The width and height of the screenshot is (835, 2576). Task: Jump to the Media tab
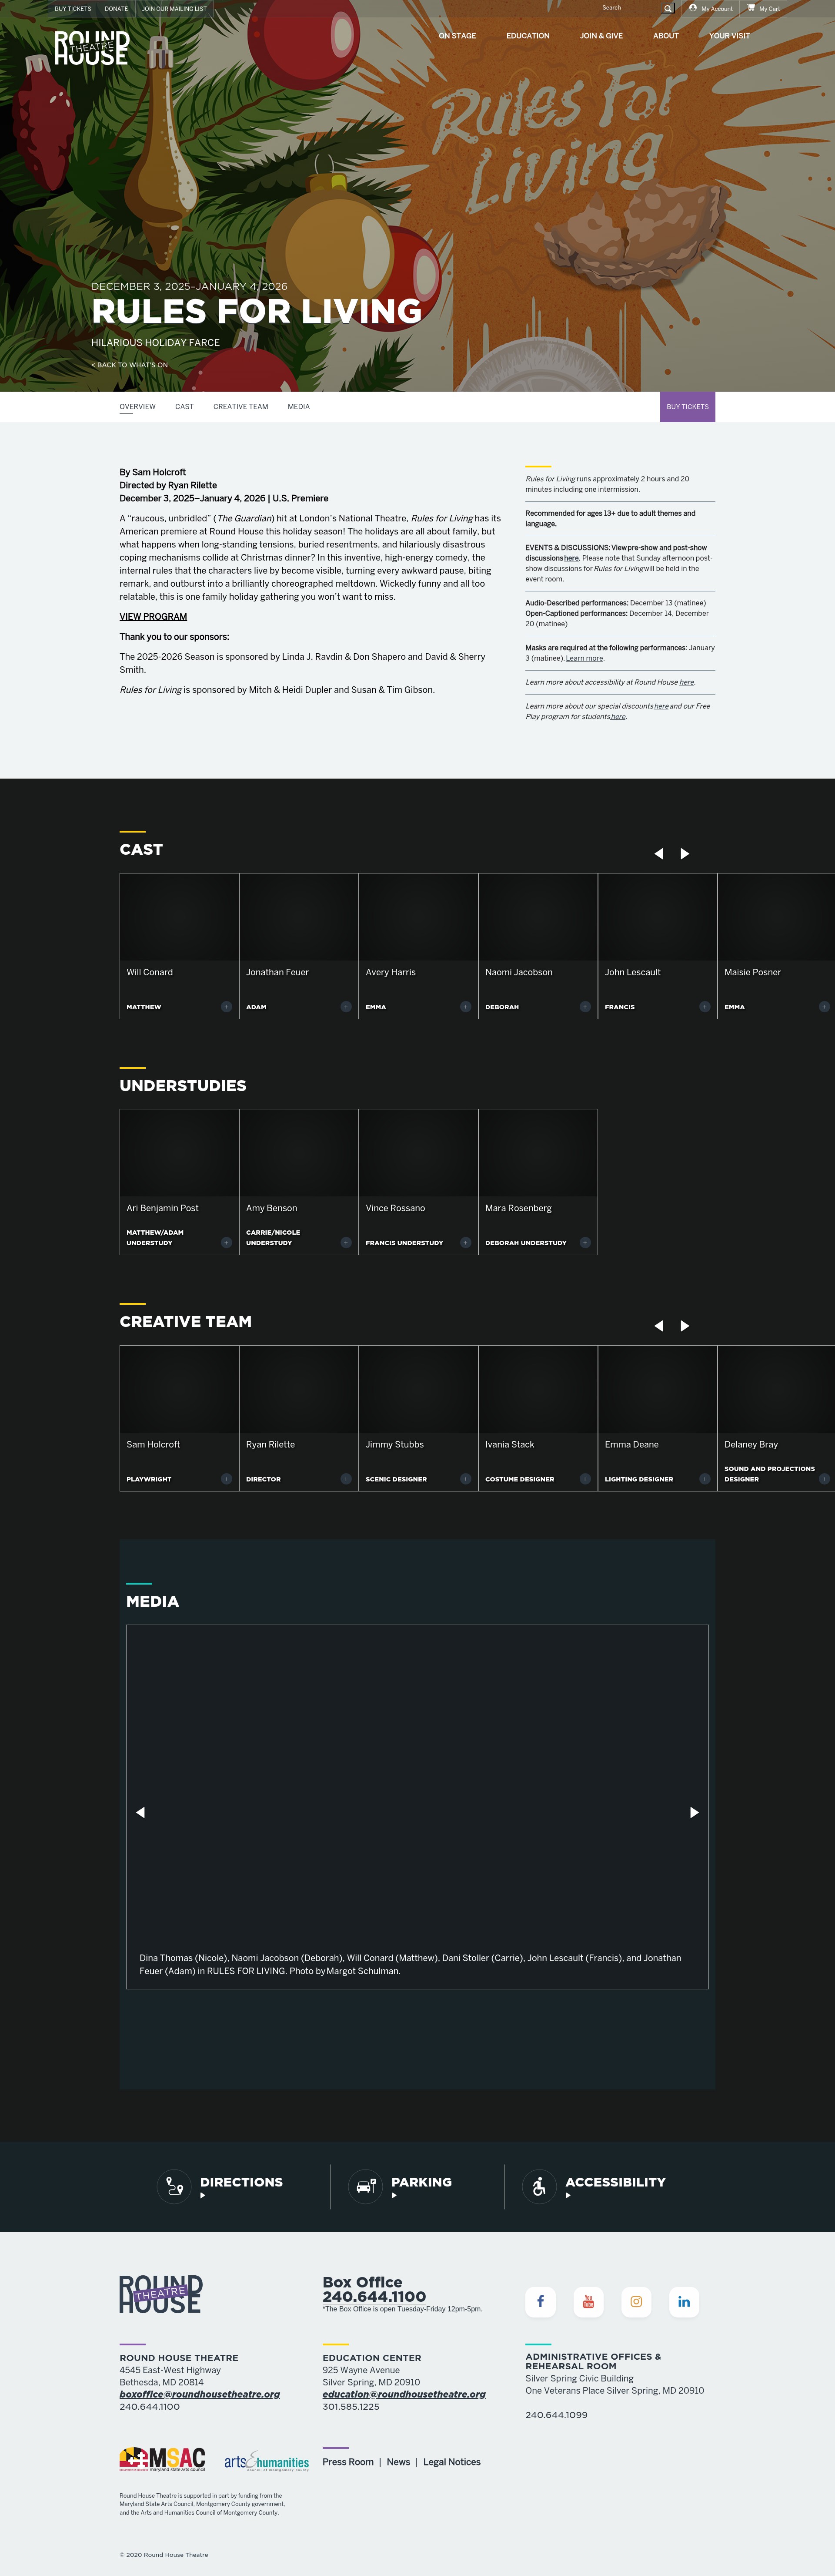pos(299,407)
